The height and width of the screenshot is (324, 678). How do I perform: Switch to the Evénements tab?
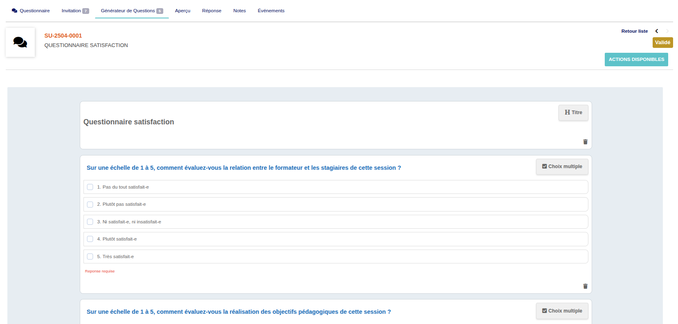[x=271, y=11]
